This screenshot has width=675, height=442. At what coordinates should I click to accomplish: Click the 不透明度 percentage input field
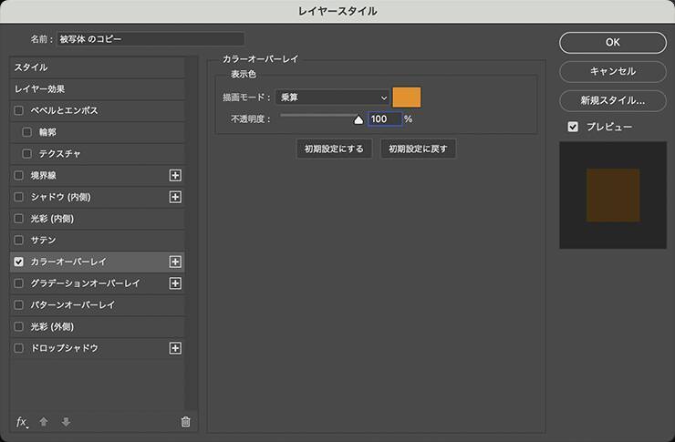point(384,119)
